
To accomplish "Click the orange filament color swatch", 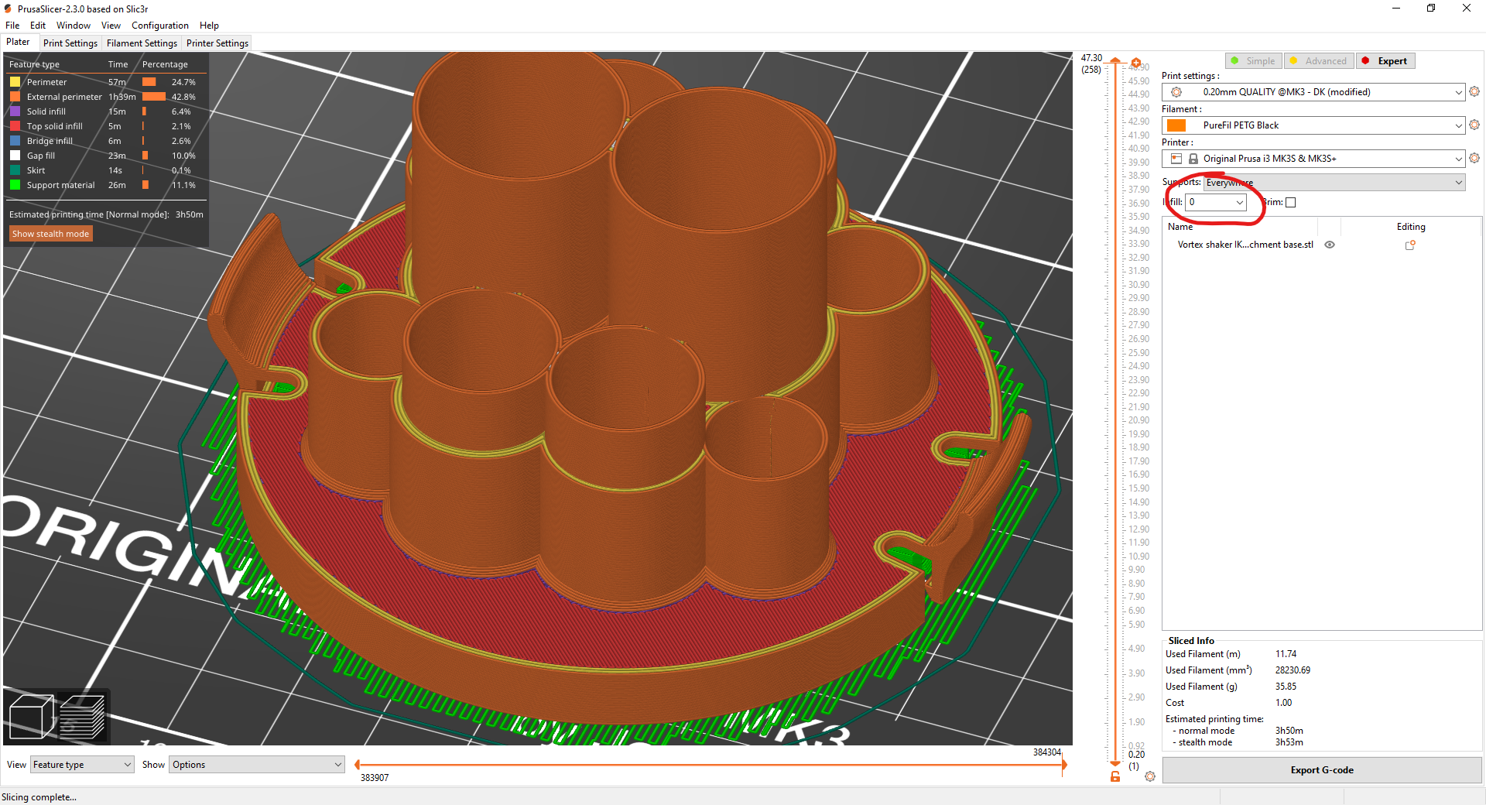I will (x=1176, y=125).
